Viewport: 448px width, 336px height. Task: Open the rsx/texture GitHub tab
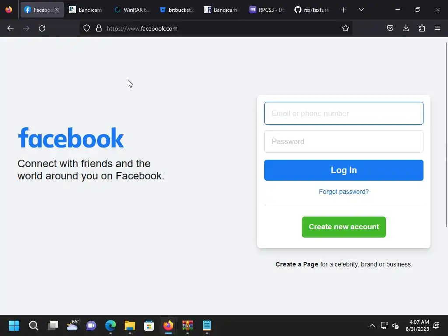click(312, 10)
